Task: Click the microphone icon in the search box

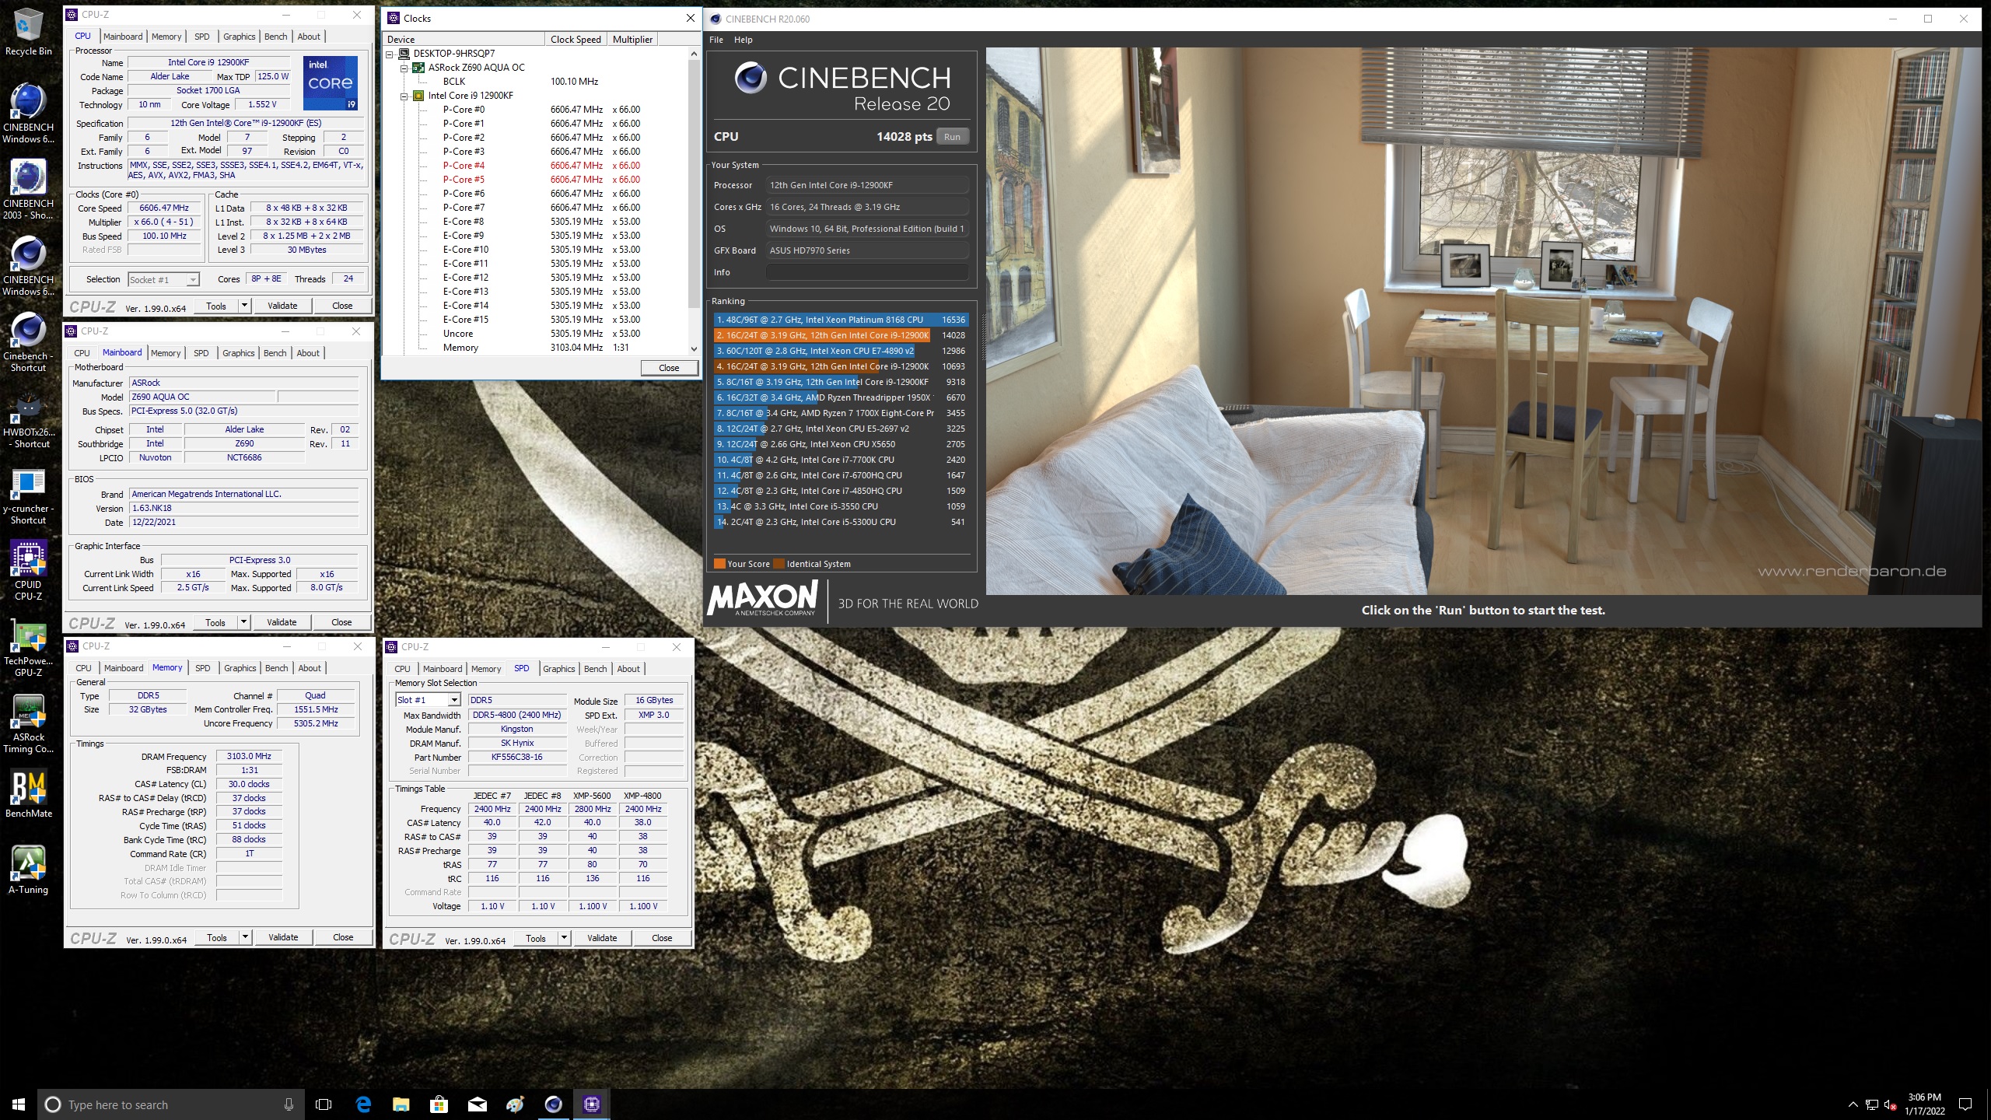Action: tap(289, 1104)
